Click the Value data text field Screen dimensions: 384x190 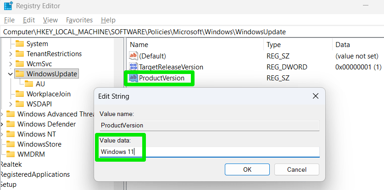click(x=209, y=152)
